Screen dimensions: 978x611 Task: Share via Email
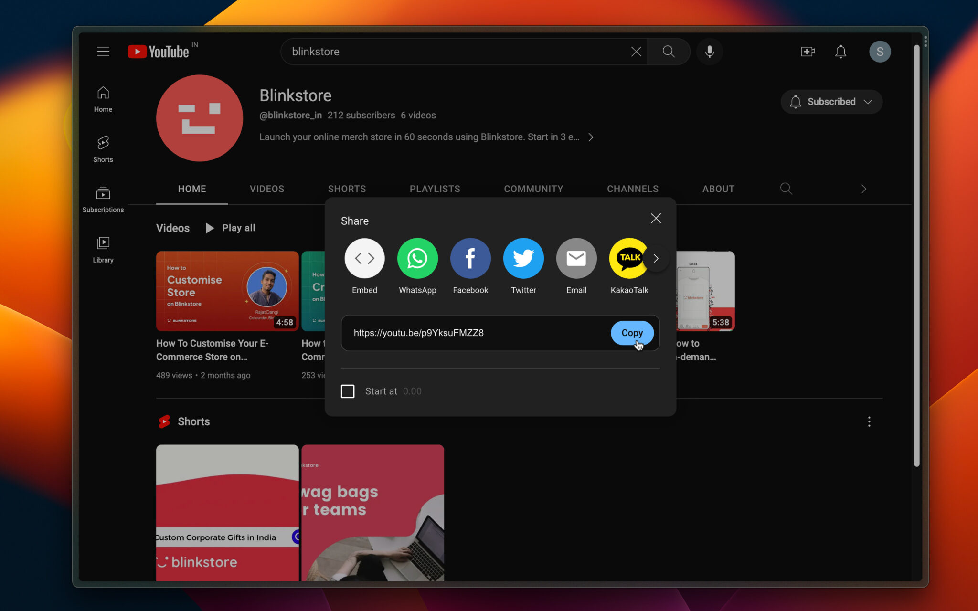click(576, 258)
